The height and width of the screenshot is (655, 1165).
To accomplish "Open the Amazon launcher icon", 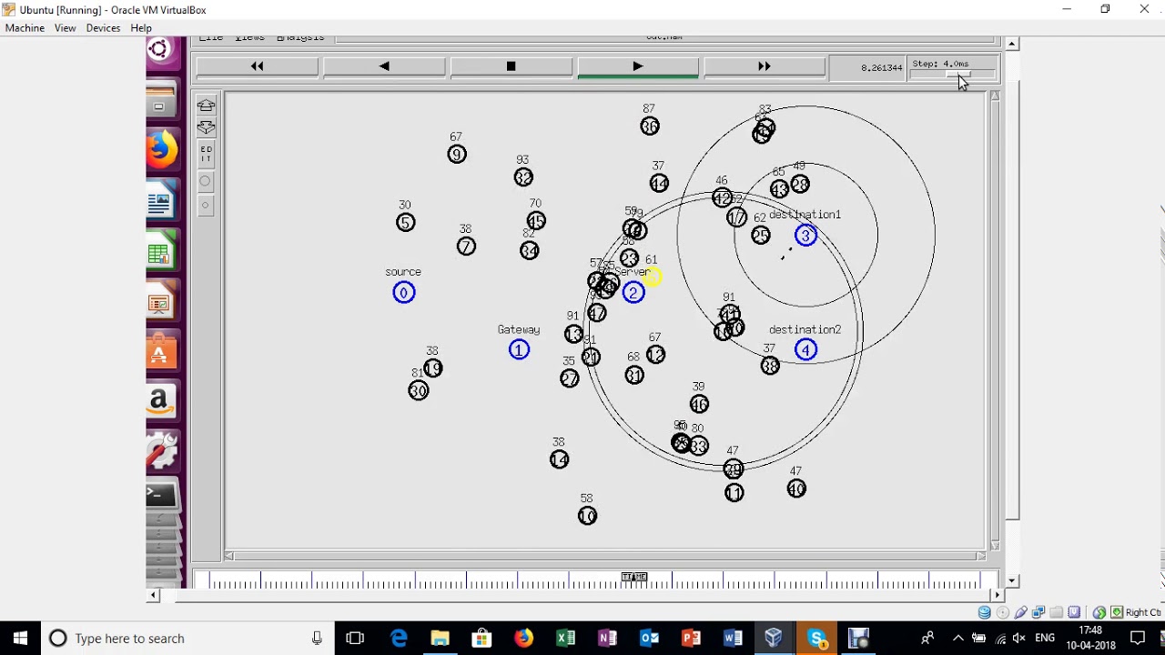I will point(161,400).
